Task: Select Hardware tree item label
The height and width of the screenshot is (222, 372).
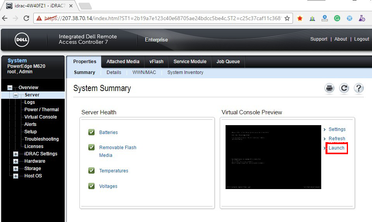Action: (35, 161)
